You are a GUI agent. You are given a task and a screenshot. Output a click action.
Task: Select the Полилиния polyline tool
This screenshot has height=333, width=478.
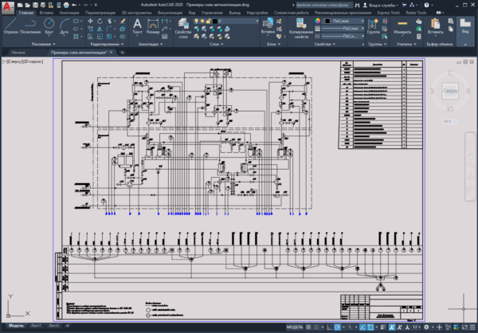coord(30,26)
